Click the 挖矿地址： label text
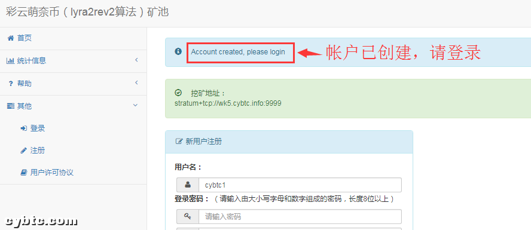 click(x=208, y=93)
